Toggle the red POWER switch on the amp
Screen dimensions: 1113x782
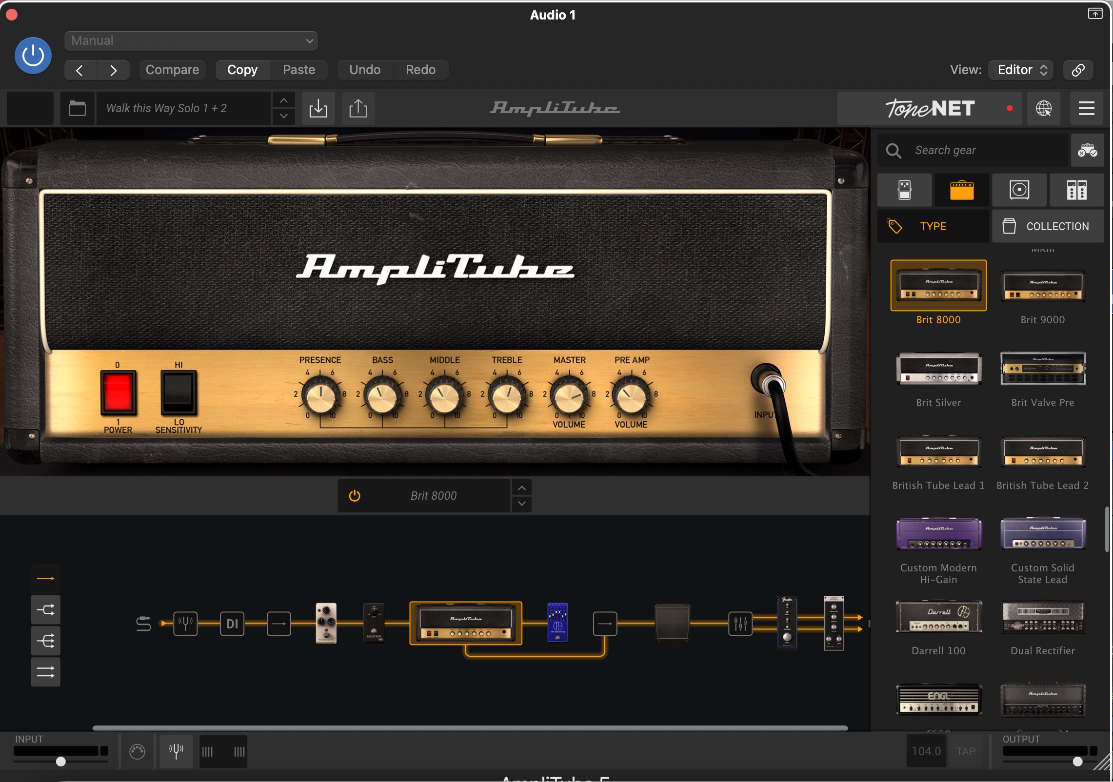(x=118, y=393)
